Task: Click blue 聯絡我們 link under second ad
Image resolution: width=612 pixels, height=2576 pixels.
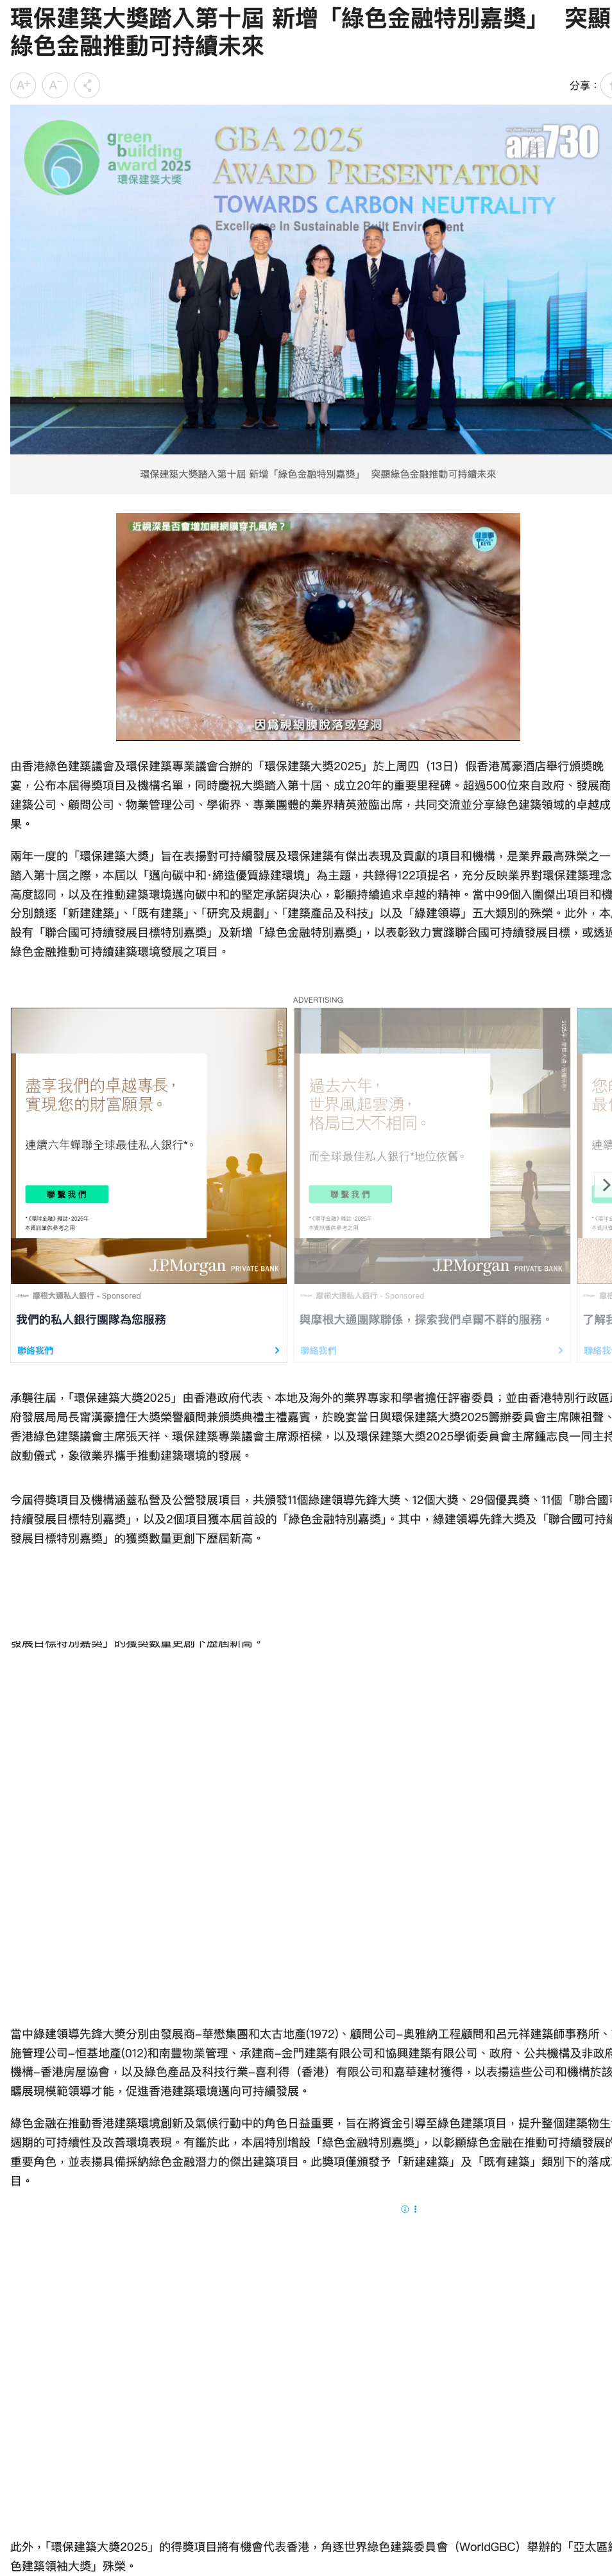Action: tap(319, 1351)
